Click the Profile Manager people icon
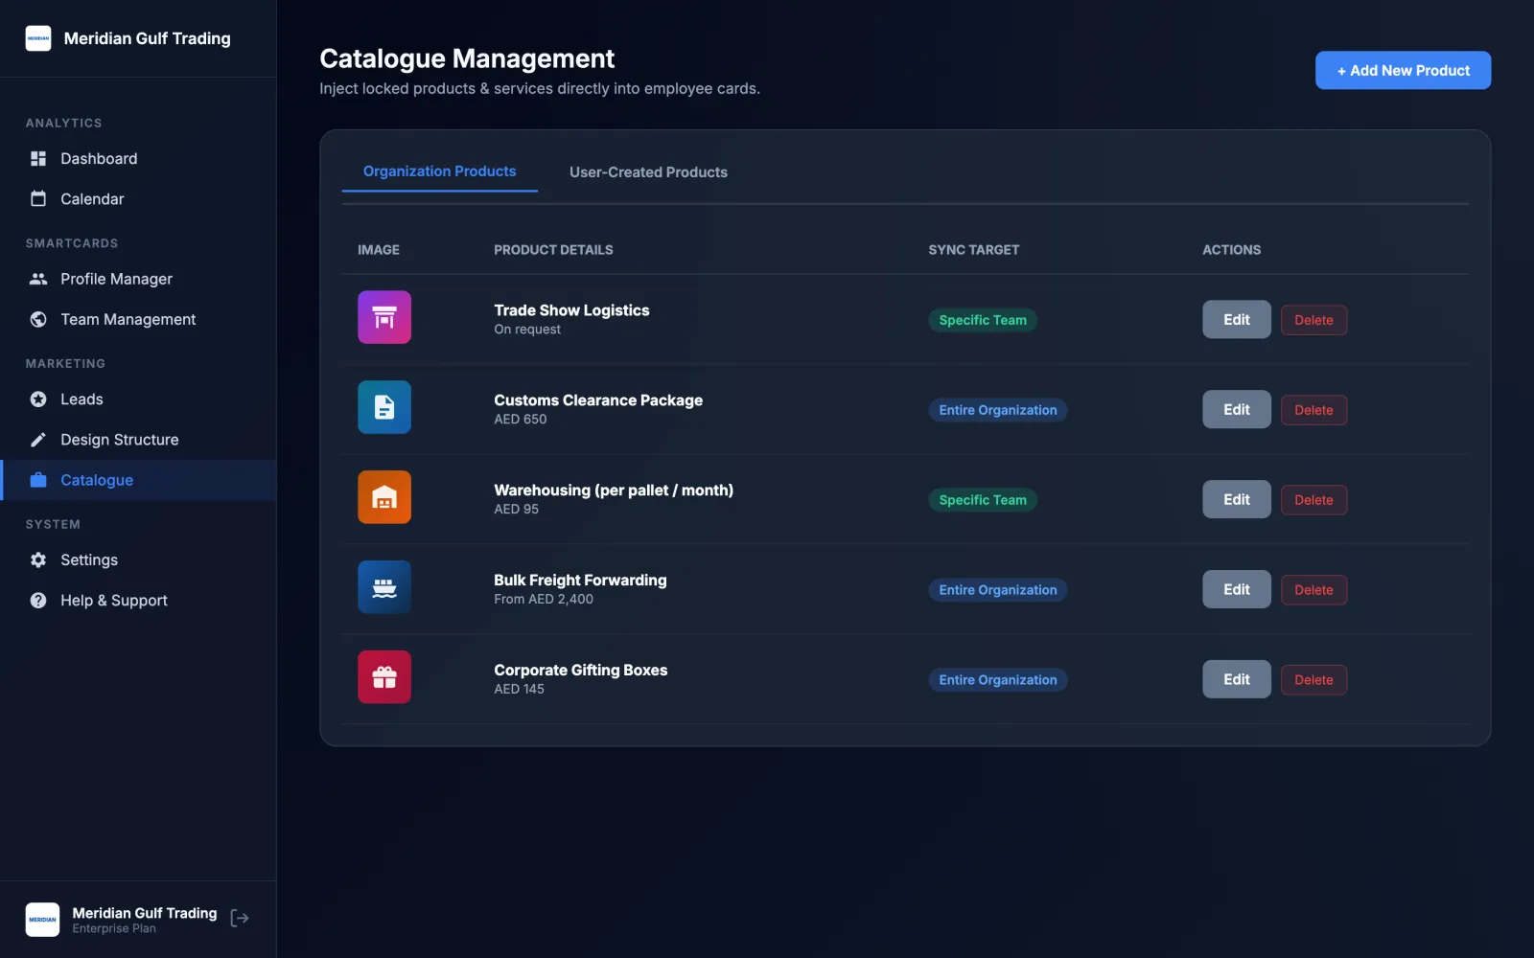 pyautogui.click(x=38, y=279)
